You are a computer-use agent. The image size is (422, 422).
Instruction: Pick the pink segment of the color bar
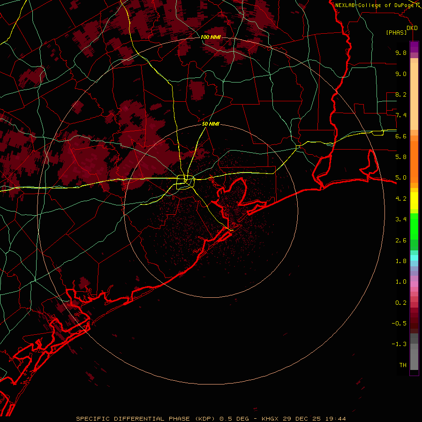(414, 284)
